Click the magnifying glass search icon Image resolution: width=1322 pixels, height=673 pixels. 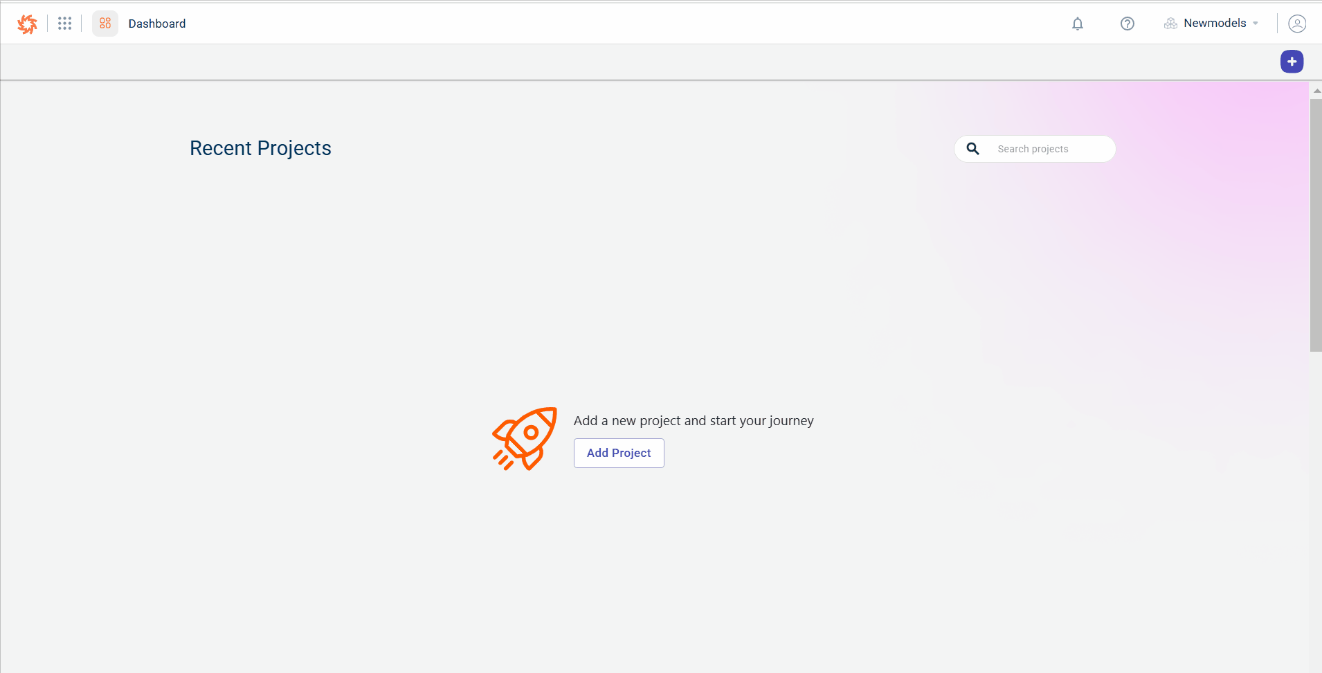pos(972,149)
